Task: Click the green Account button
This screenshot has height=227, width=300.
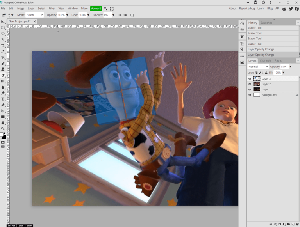Action: (x=96, y=9)
